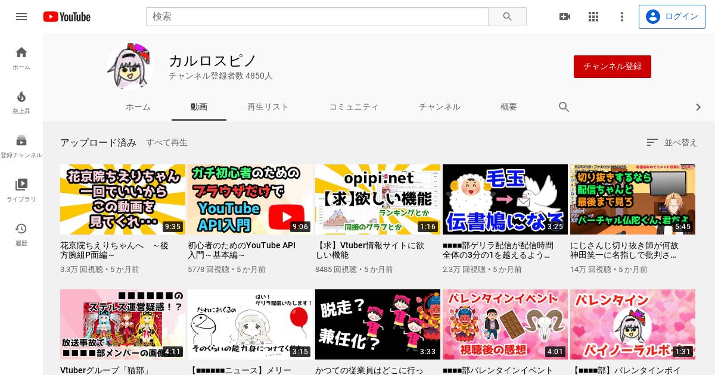Open the チャンネル tab
This screenshot has height=375, width=715.
tap(440, 107)
